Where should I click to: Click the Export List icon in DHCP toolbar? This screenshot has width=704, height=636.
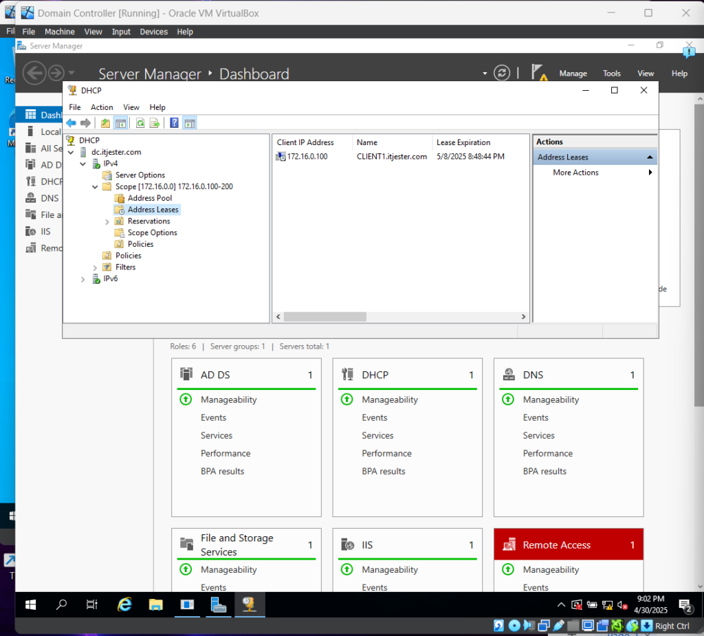(x=155, y=123)
